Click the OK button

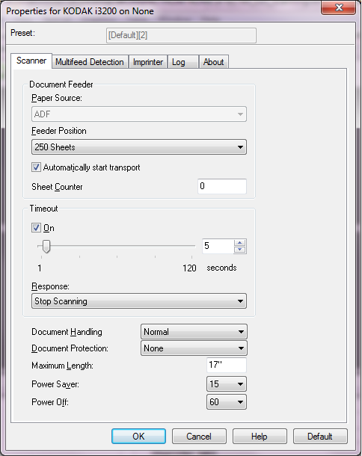138,437
